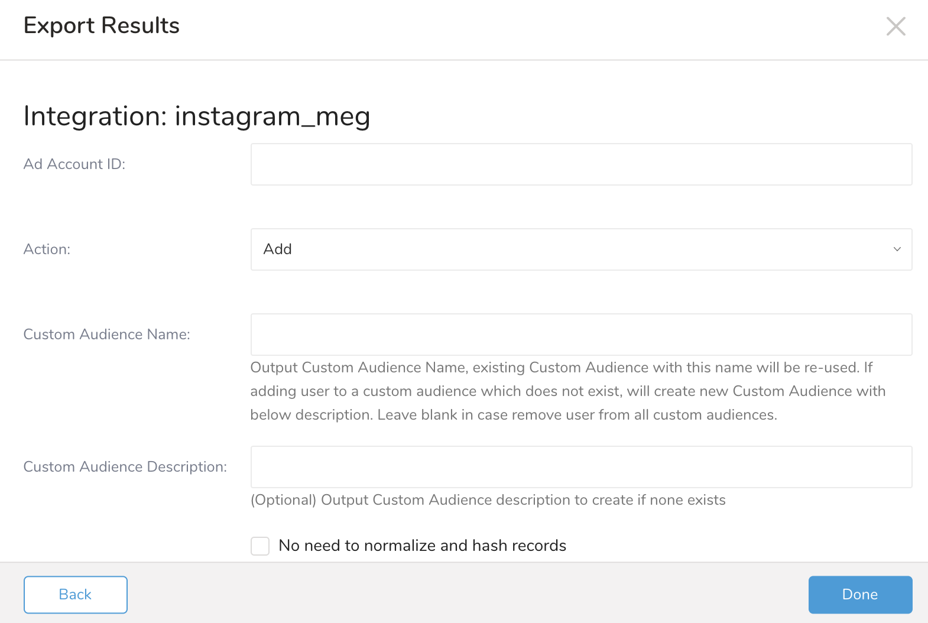This screenshot has width=928, height=623.
Task: Click the 'Action:' field label
Action: click(47, 249)
